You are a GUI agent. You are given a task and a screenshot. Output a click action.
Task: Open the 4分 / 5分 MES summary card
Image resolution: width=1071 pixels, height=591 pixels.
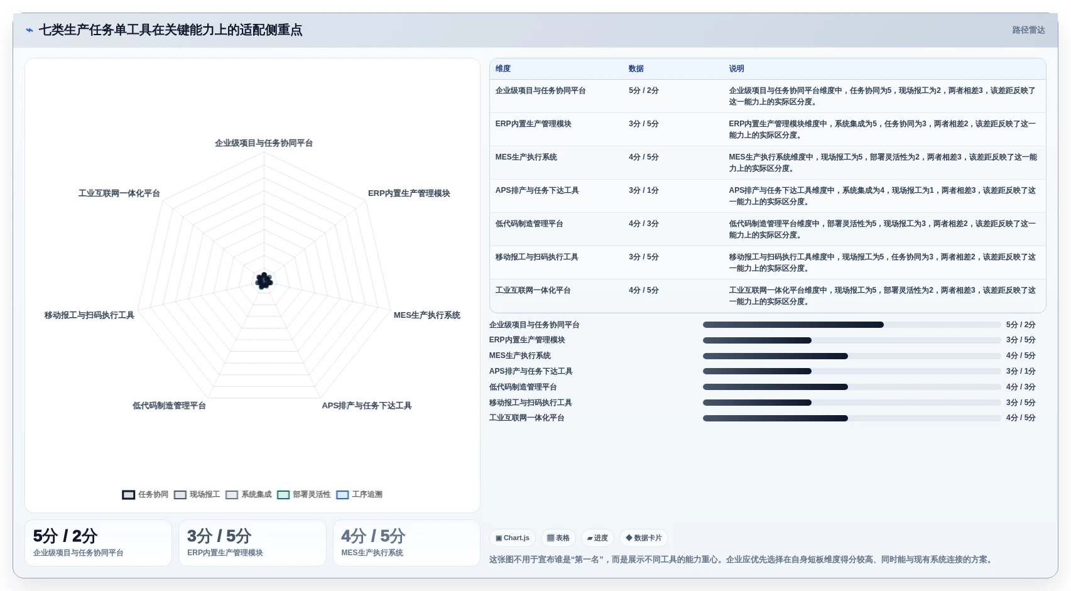[x=406, y=543]
